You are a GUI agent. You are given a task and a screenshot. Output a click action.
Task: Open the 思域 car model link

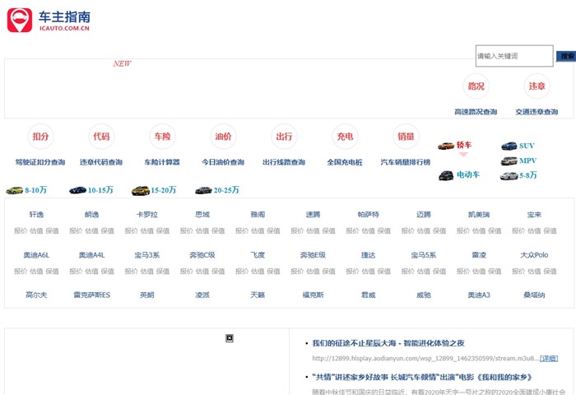click(202, 214)
